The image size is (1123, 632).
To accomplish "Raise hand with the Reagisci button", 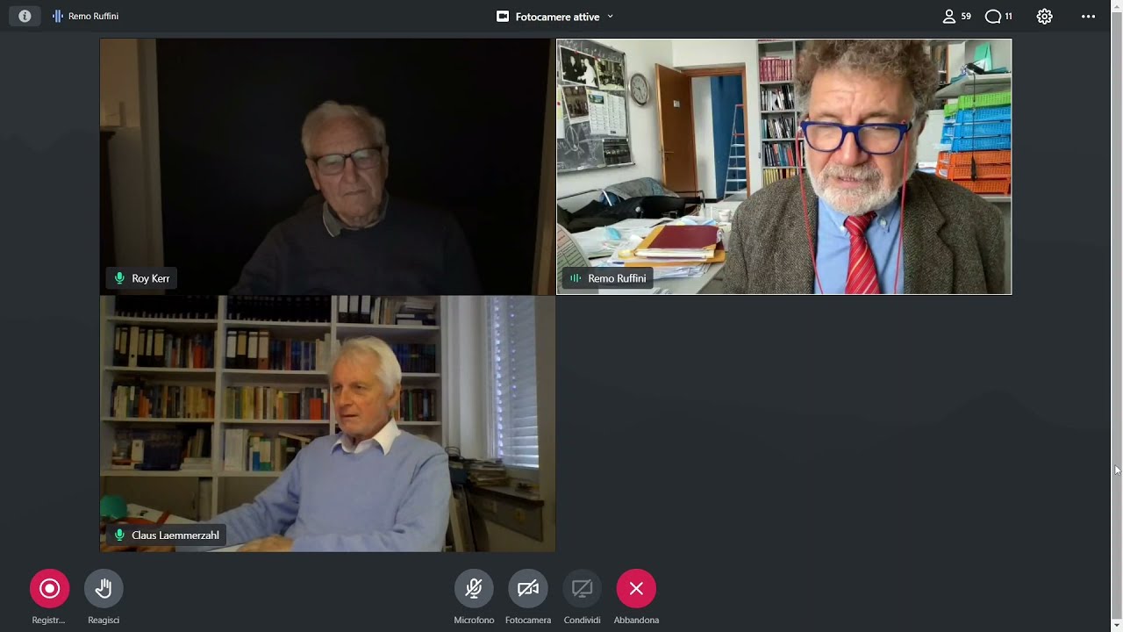I will 104,588.
